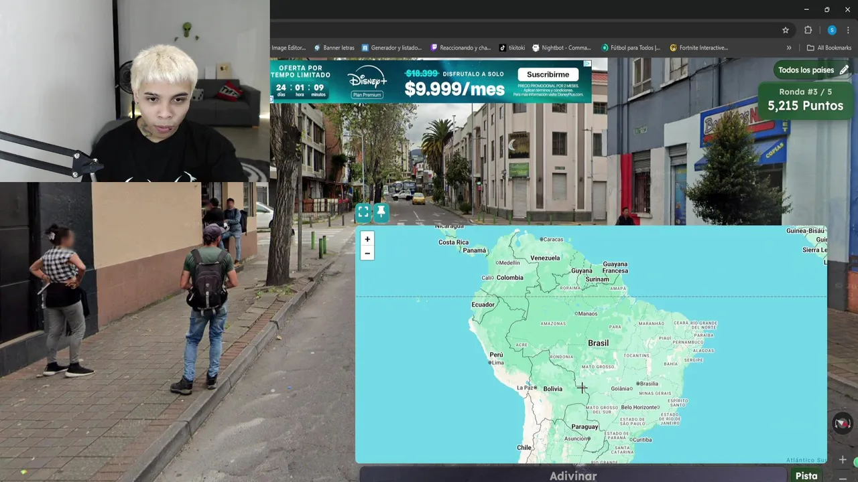Click the Brasil label on the map
The image size is (858, 482).
(599, 343)
